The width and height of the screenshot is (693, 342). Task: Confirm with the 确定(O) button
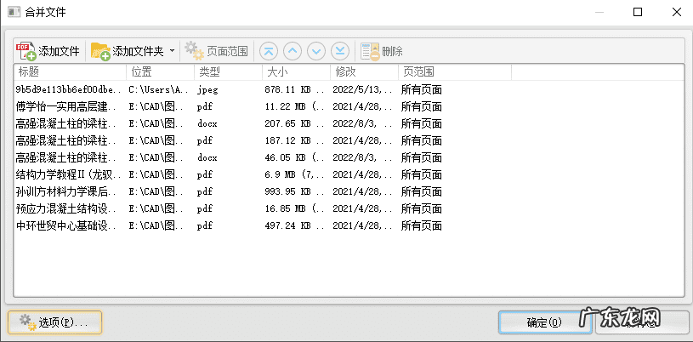tap(544, 322)
